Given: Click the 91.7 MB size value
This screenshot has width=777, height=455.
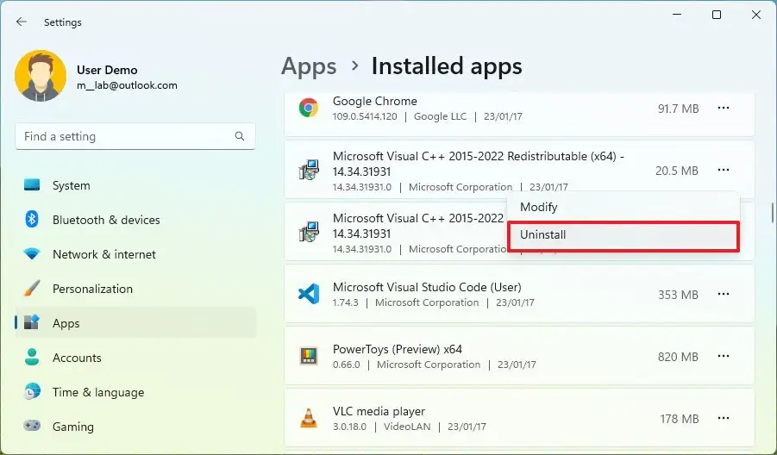Looking at the screenshot, I should (678, 109).
